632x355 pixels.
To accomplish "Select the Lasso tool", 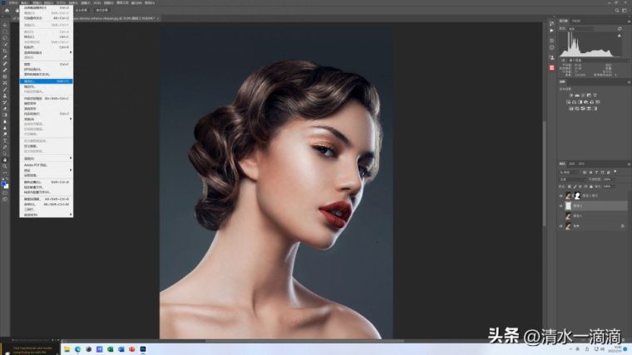I will pyautogui.click(x=5, y=38).
